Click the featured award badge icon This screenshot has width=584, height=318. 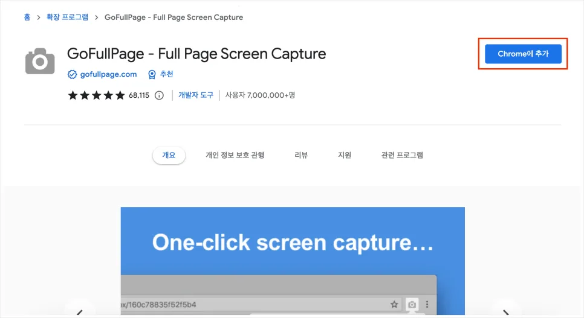[152, 74]
